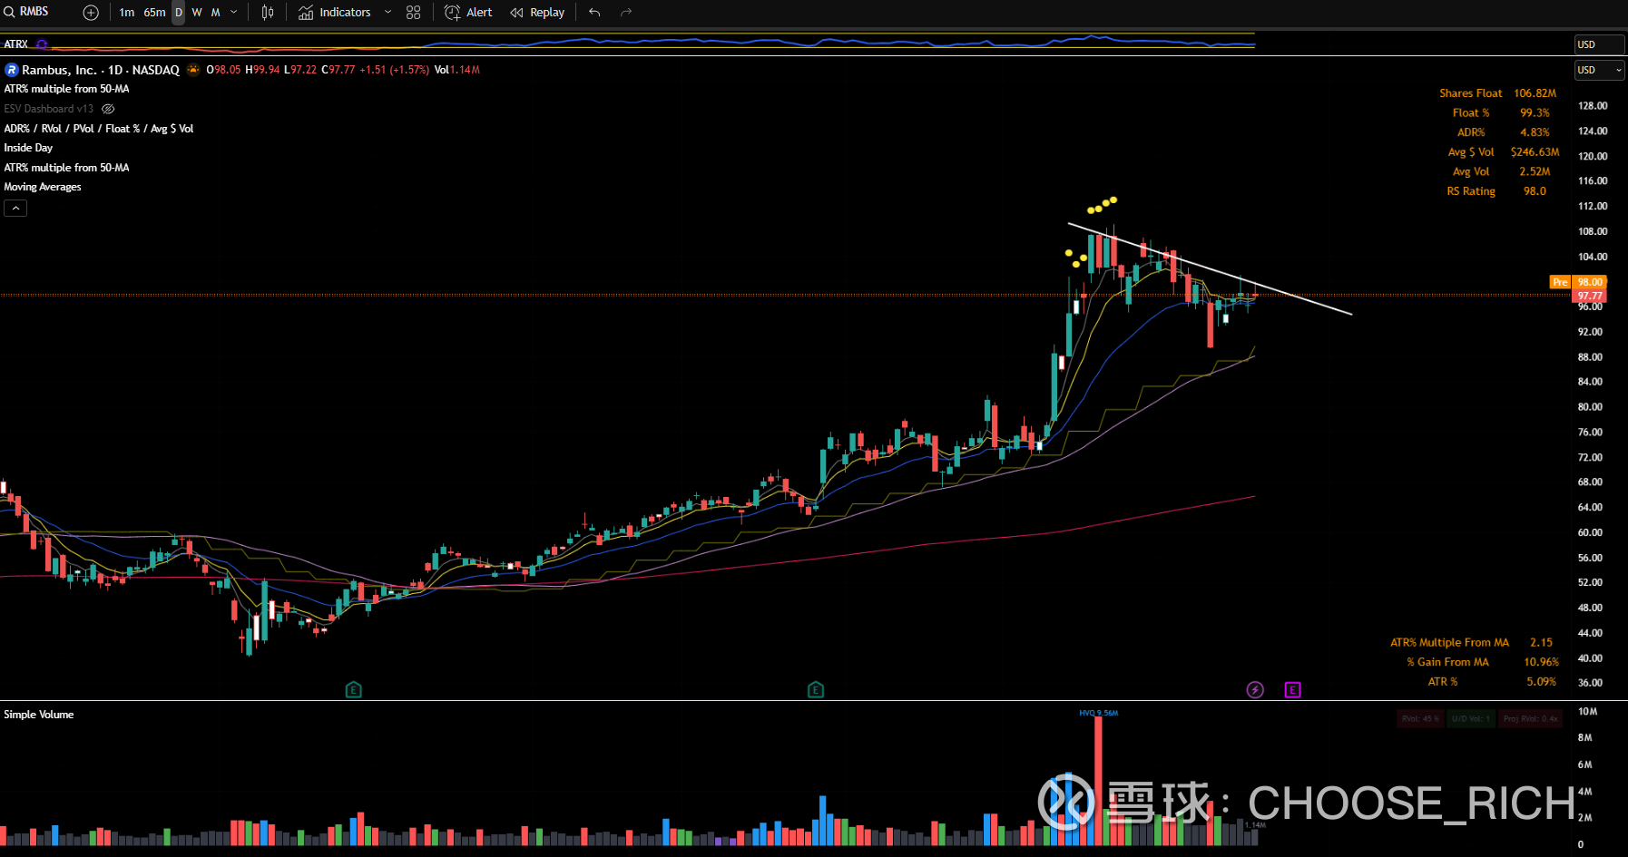The image size is (1628, 857).
Task: Click the Rambus company logo icon
Action: pyautogui.click(x=12, y=70)
